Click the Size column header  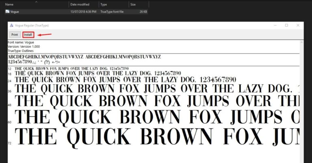click(133, 4)
